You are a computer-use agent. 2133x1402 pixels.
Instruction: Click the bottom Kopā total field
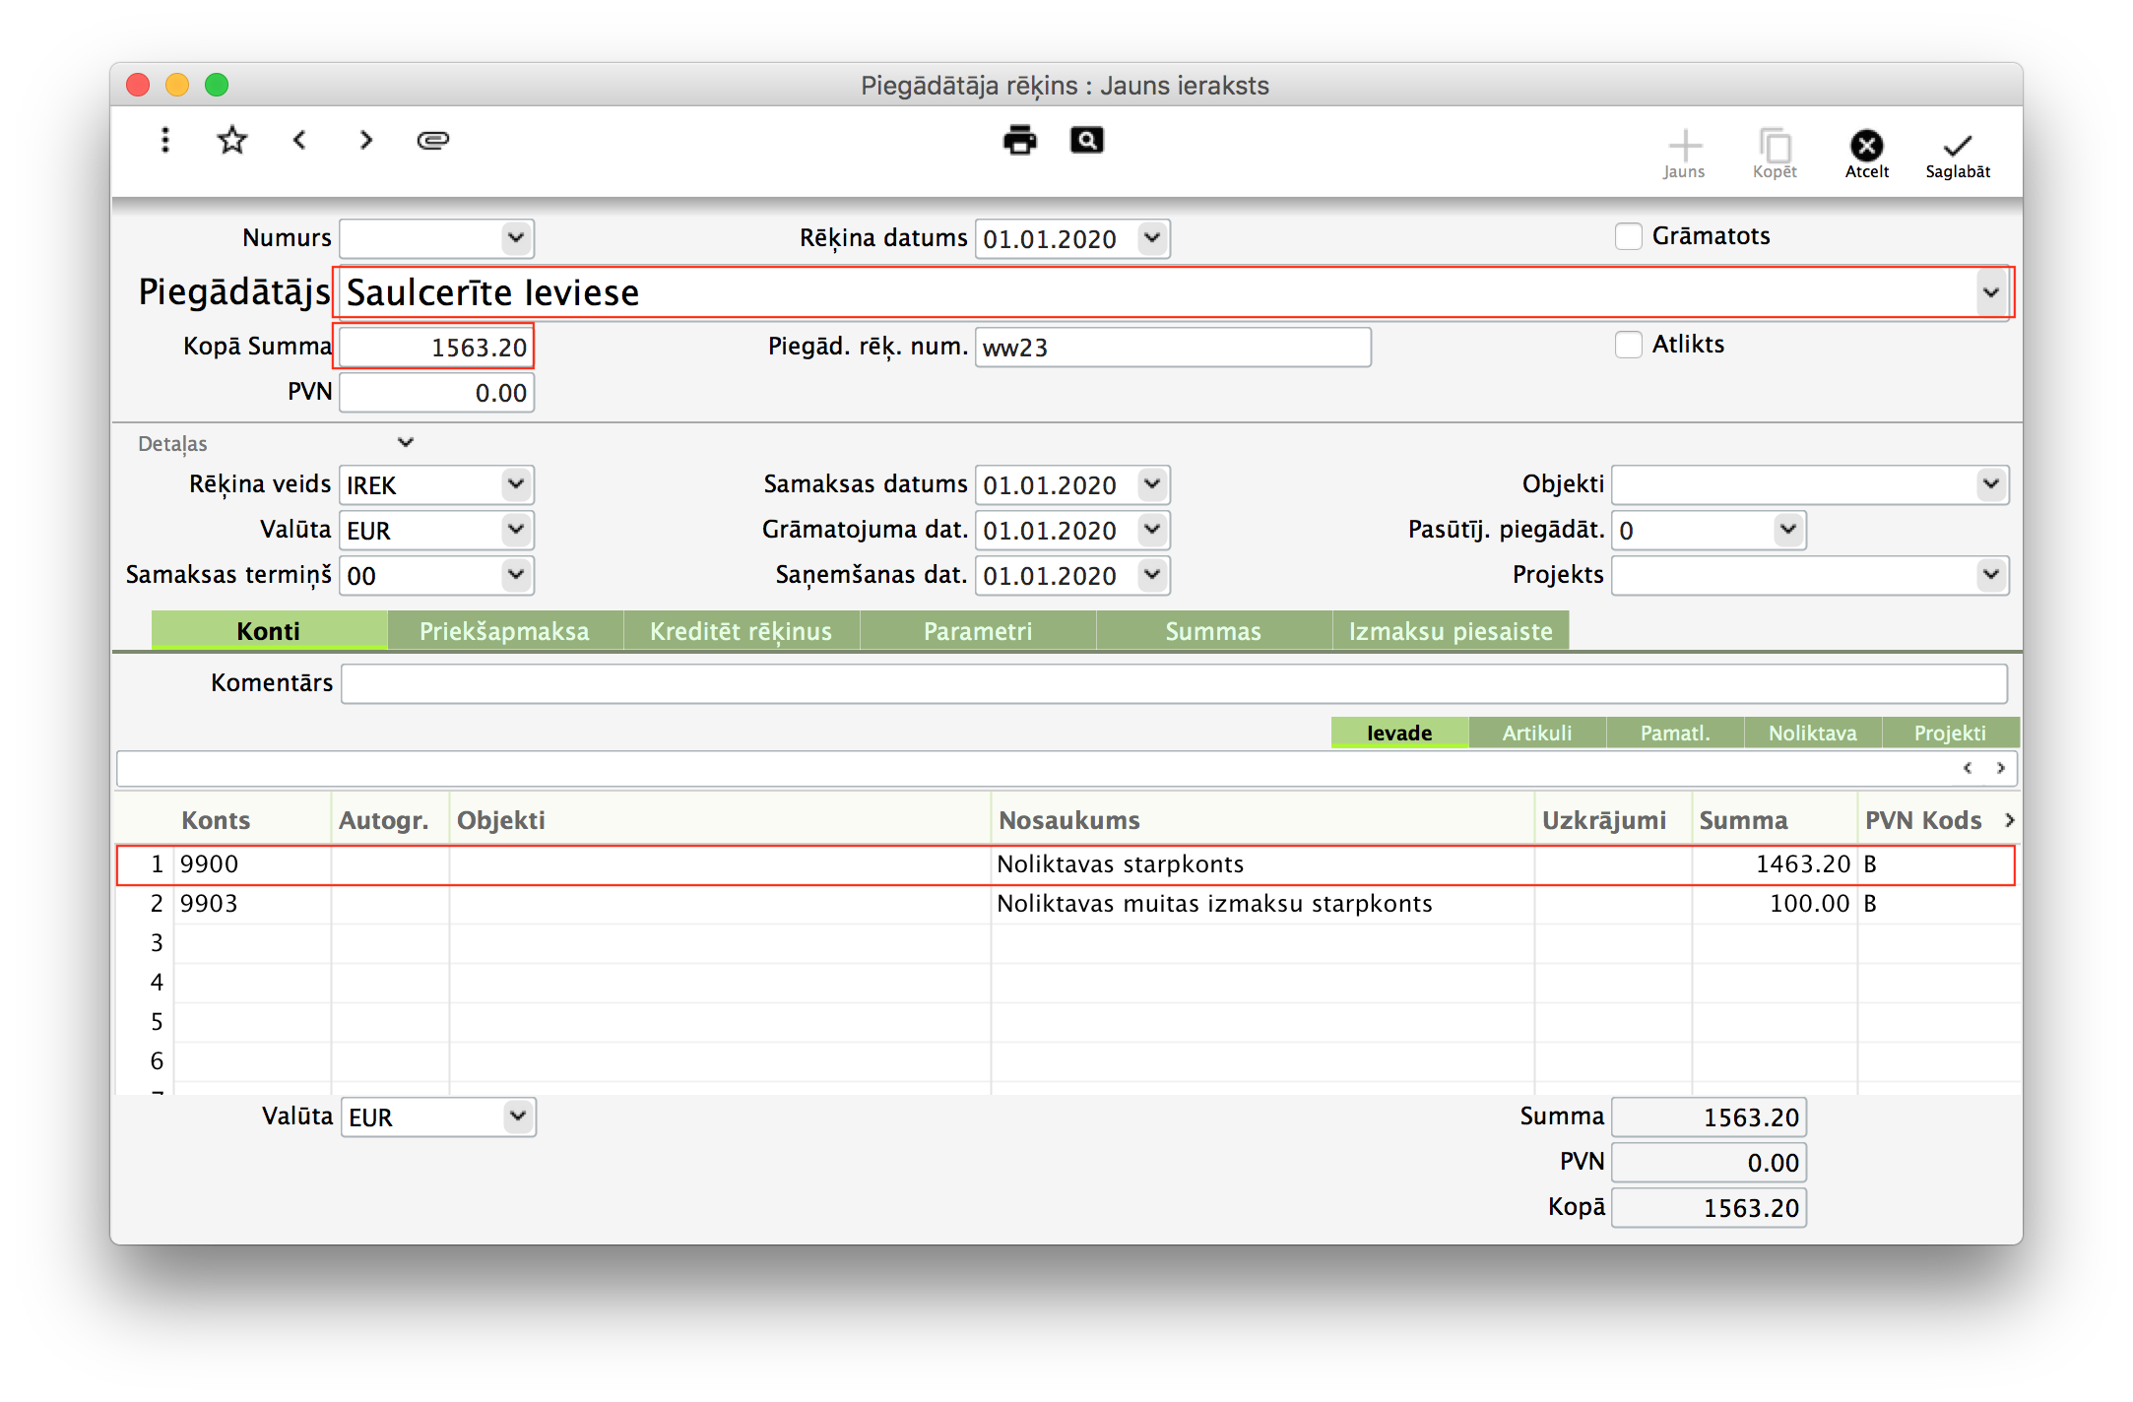pyautogui.click(x=1709, y=1207)
